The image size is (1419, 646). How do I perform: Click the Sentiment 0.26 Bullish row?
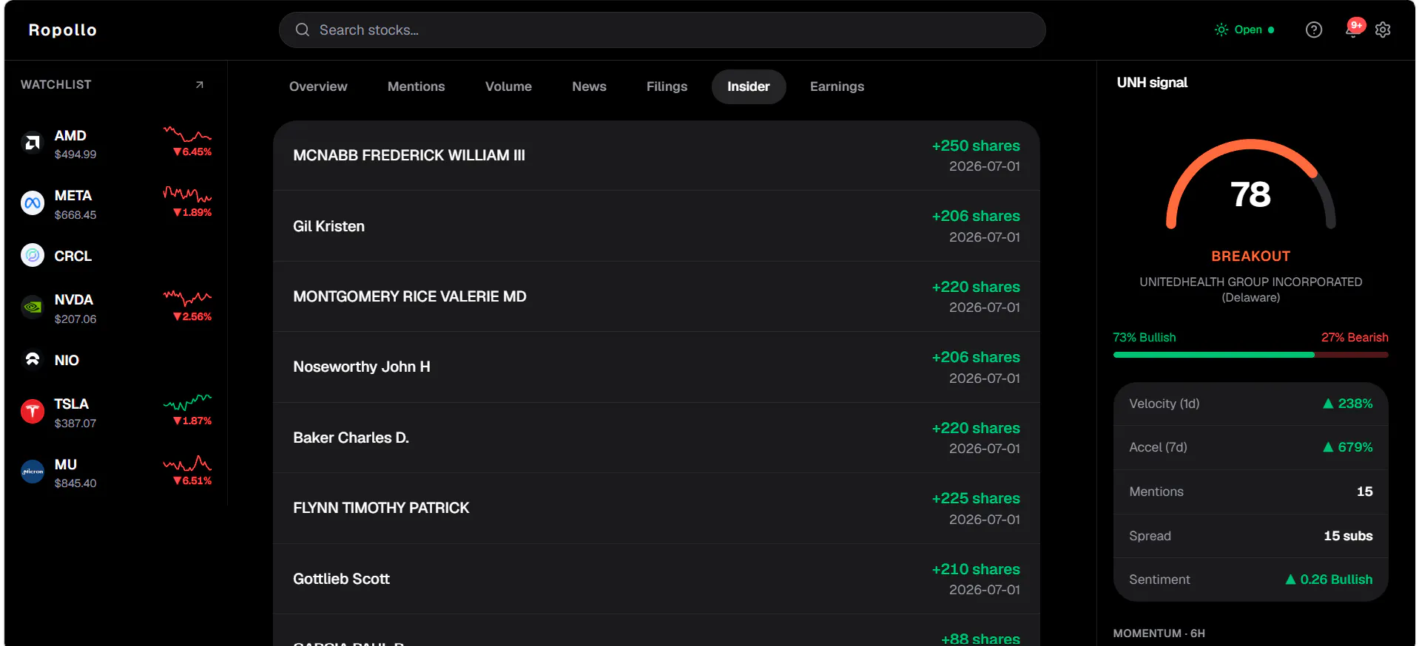tap(1250, 579)
